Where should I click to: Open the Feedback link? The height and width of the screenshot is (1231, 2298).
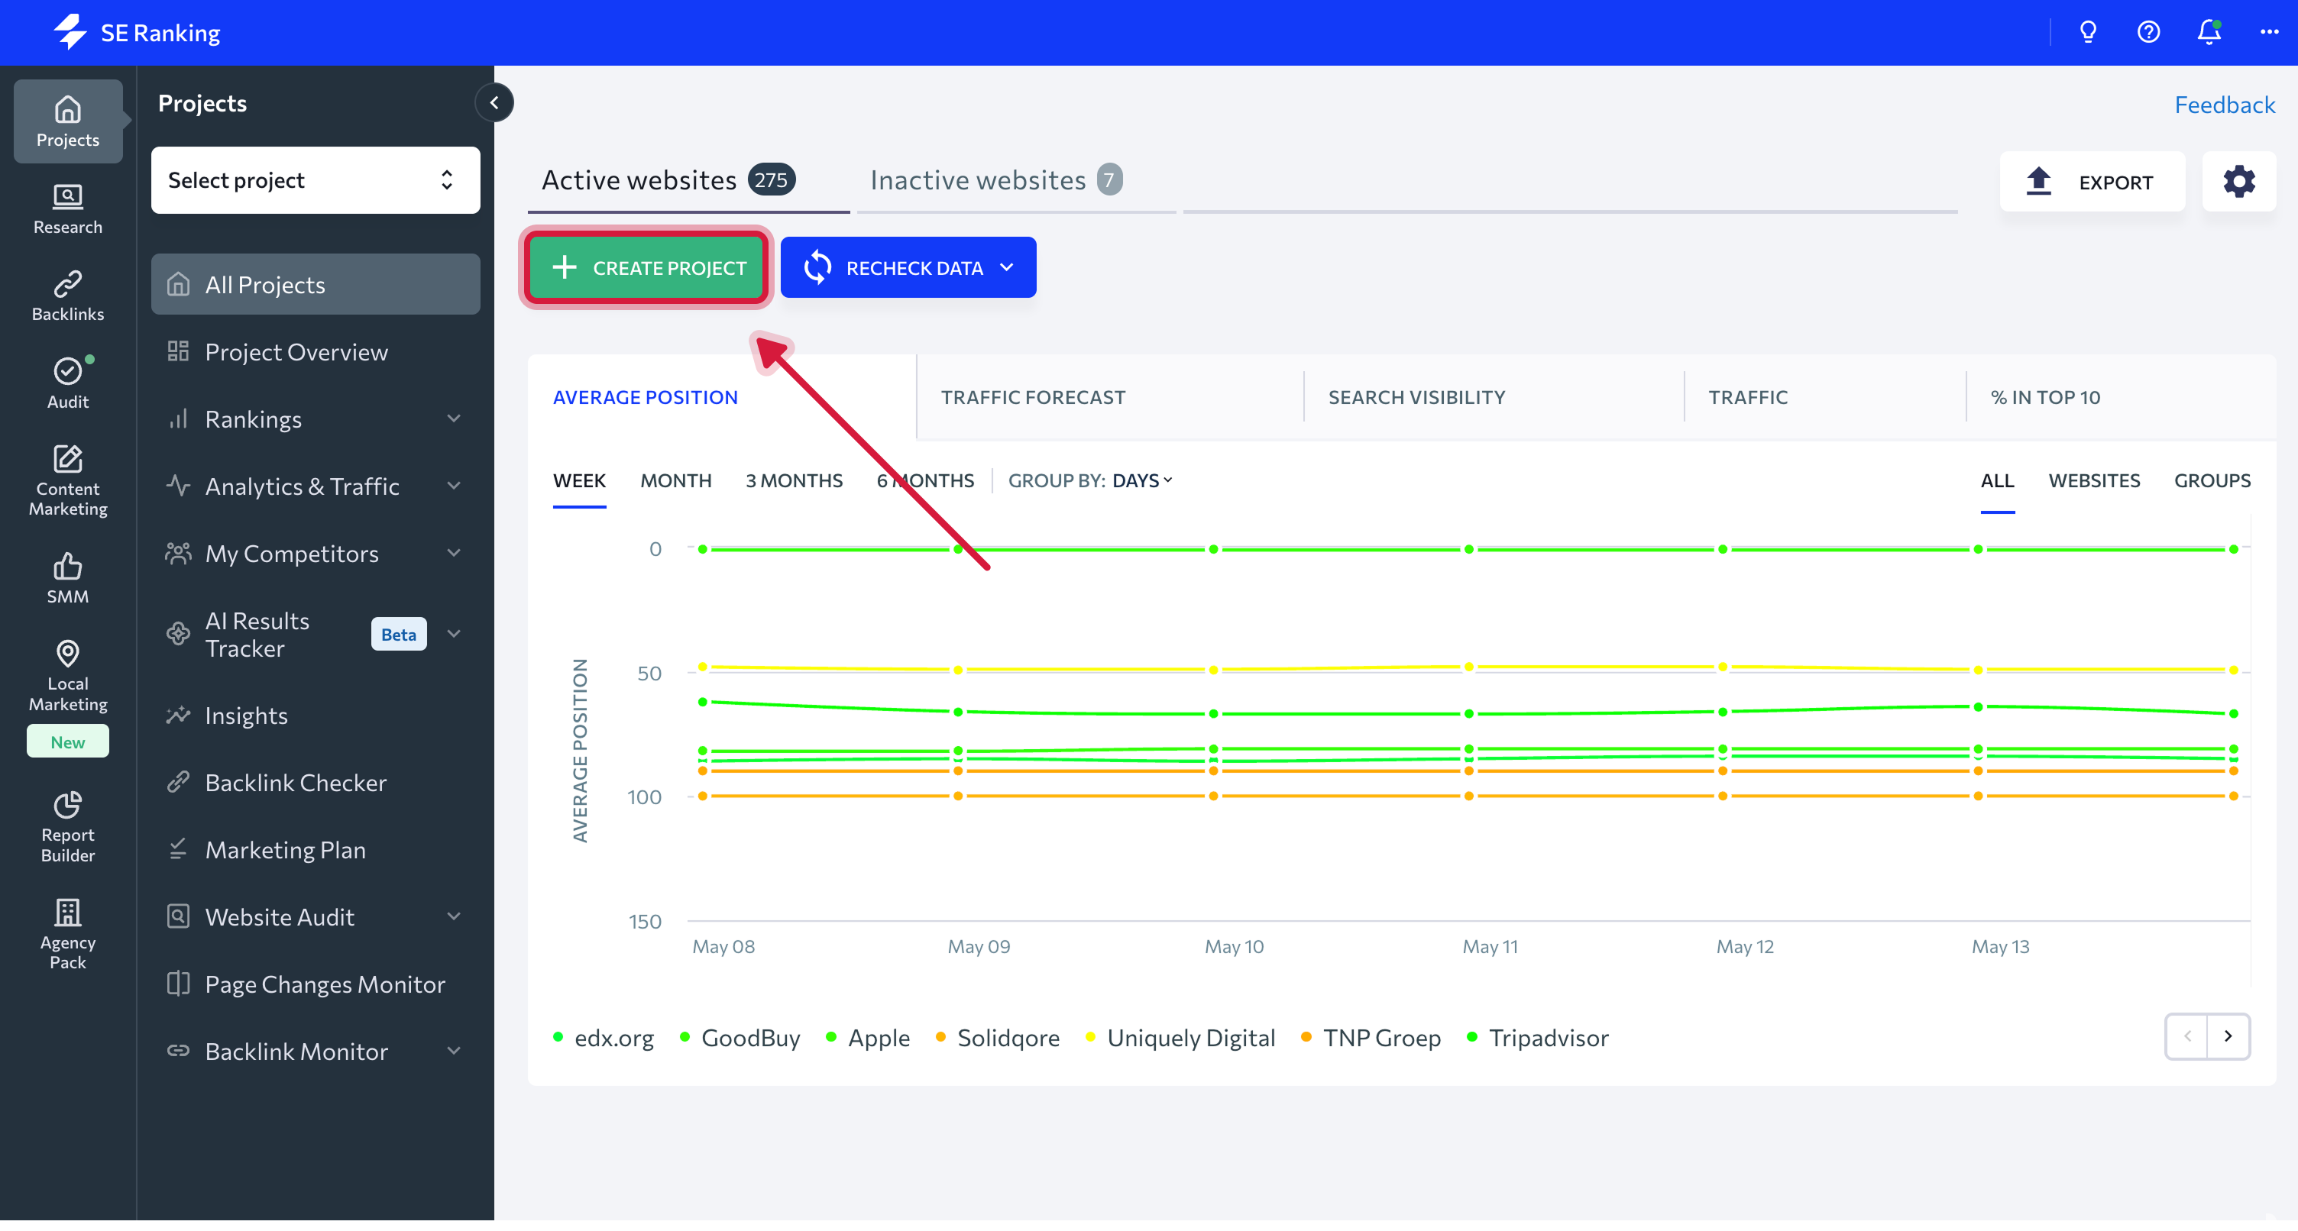point(2224,105)
